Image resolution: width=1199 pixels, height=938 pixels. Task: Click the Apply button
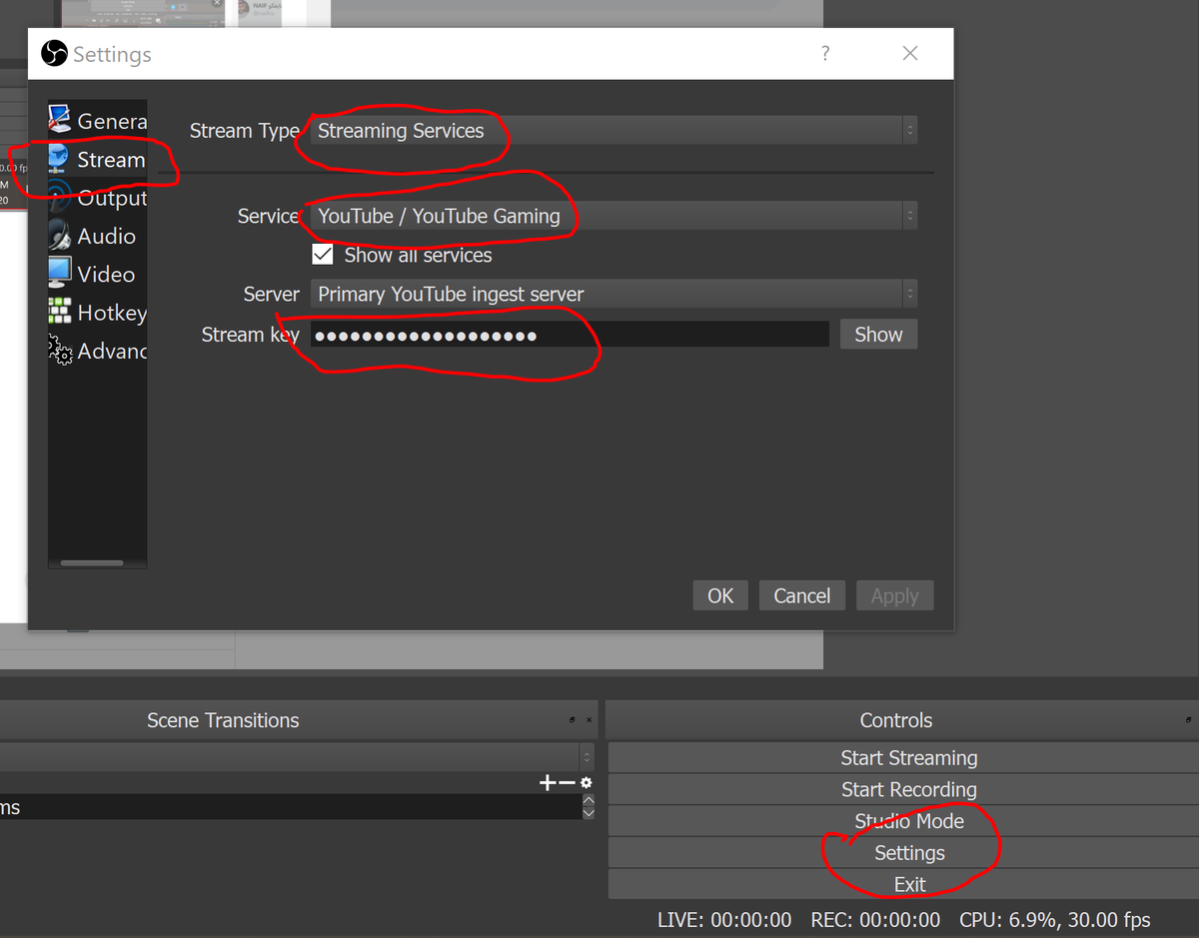pos(894,595)
